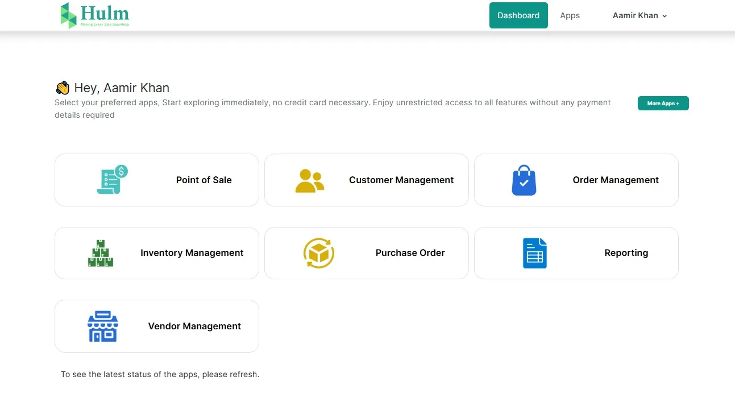Click the Purchase Order box icon
Image resolution: width=735 pixels, height=397 pixels.
click(x=319, y=253)
